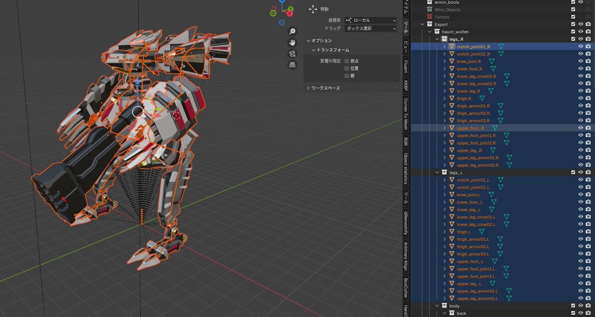The image size is (595, 317).
Task: Click render camera icon for thigh.R
Action: (588, 98)
